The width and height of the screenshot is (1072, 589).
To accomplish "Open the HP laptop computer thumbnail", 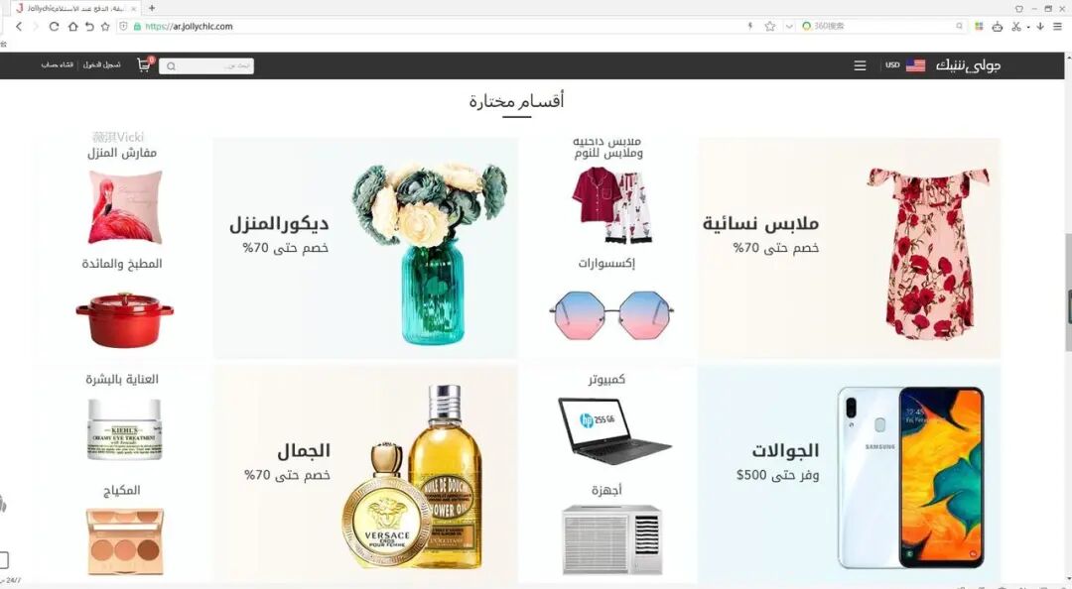I will tap(614, 430).
